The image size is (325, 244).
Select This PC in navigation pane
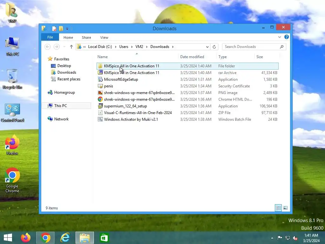point(60,105)
